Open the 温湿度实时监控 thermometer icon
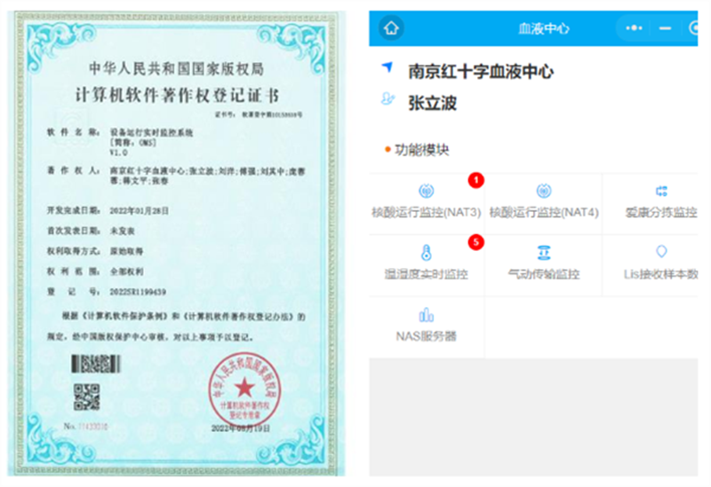This screenshot has width=711, height=487. click(x=426, y=253)
